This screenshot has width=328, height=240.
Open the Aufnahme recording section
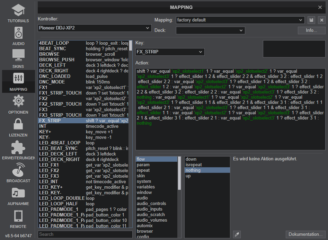coord(18,195)
